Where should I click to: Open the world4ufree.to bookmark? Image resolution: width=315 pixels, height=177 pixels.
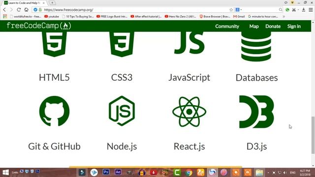(26, 16)
